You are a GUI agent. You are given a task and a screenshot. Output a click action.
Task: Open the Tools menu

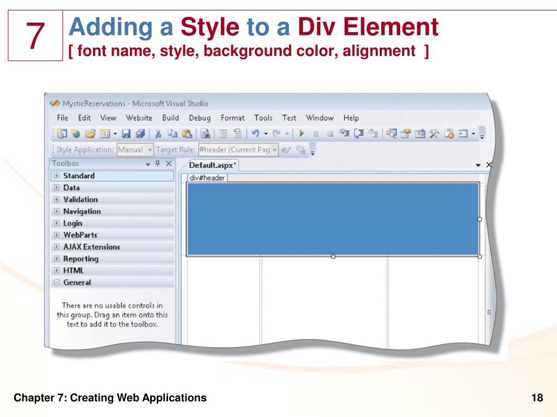pyautogui.click(x=263, y=118)
